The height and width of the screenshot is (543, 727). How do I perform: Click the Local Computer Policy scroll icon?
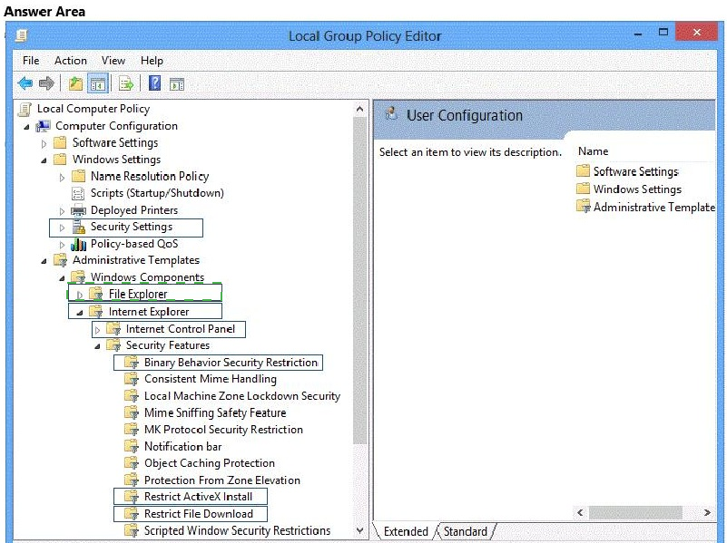pyautogui.click(x=25, y=110)
